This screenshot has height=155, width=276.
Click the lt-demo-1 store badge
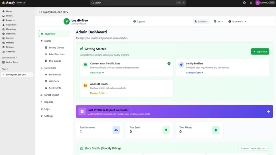click(x=201, y=21)
